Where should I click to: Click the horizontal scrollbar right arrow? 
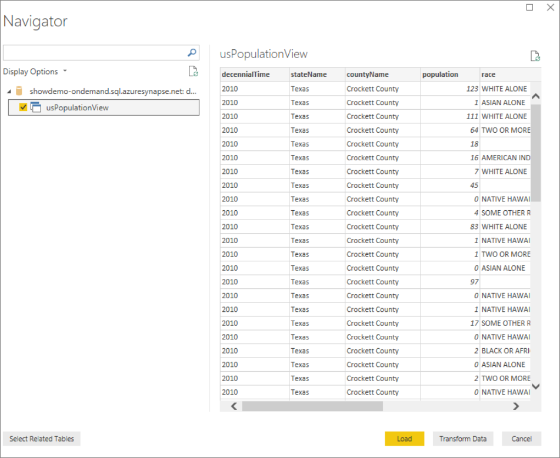coord(515,406)
